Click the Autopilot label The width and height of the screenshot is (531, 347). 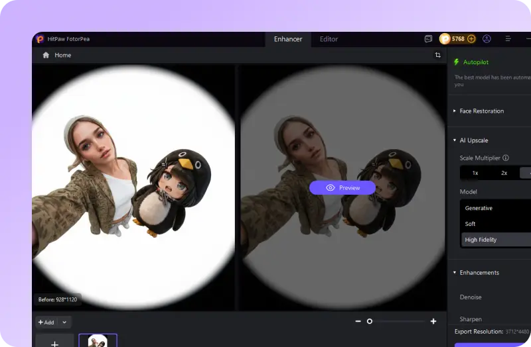[476, 62]
